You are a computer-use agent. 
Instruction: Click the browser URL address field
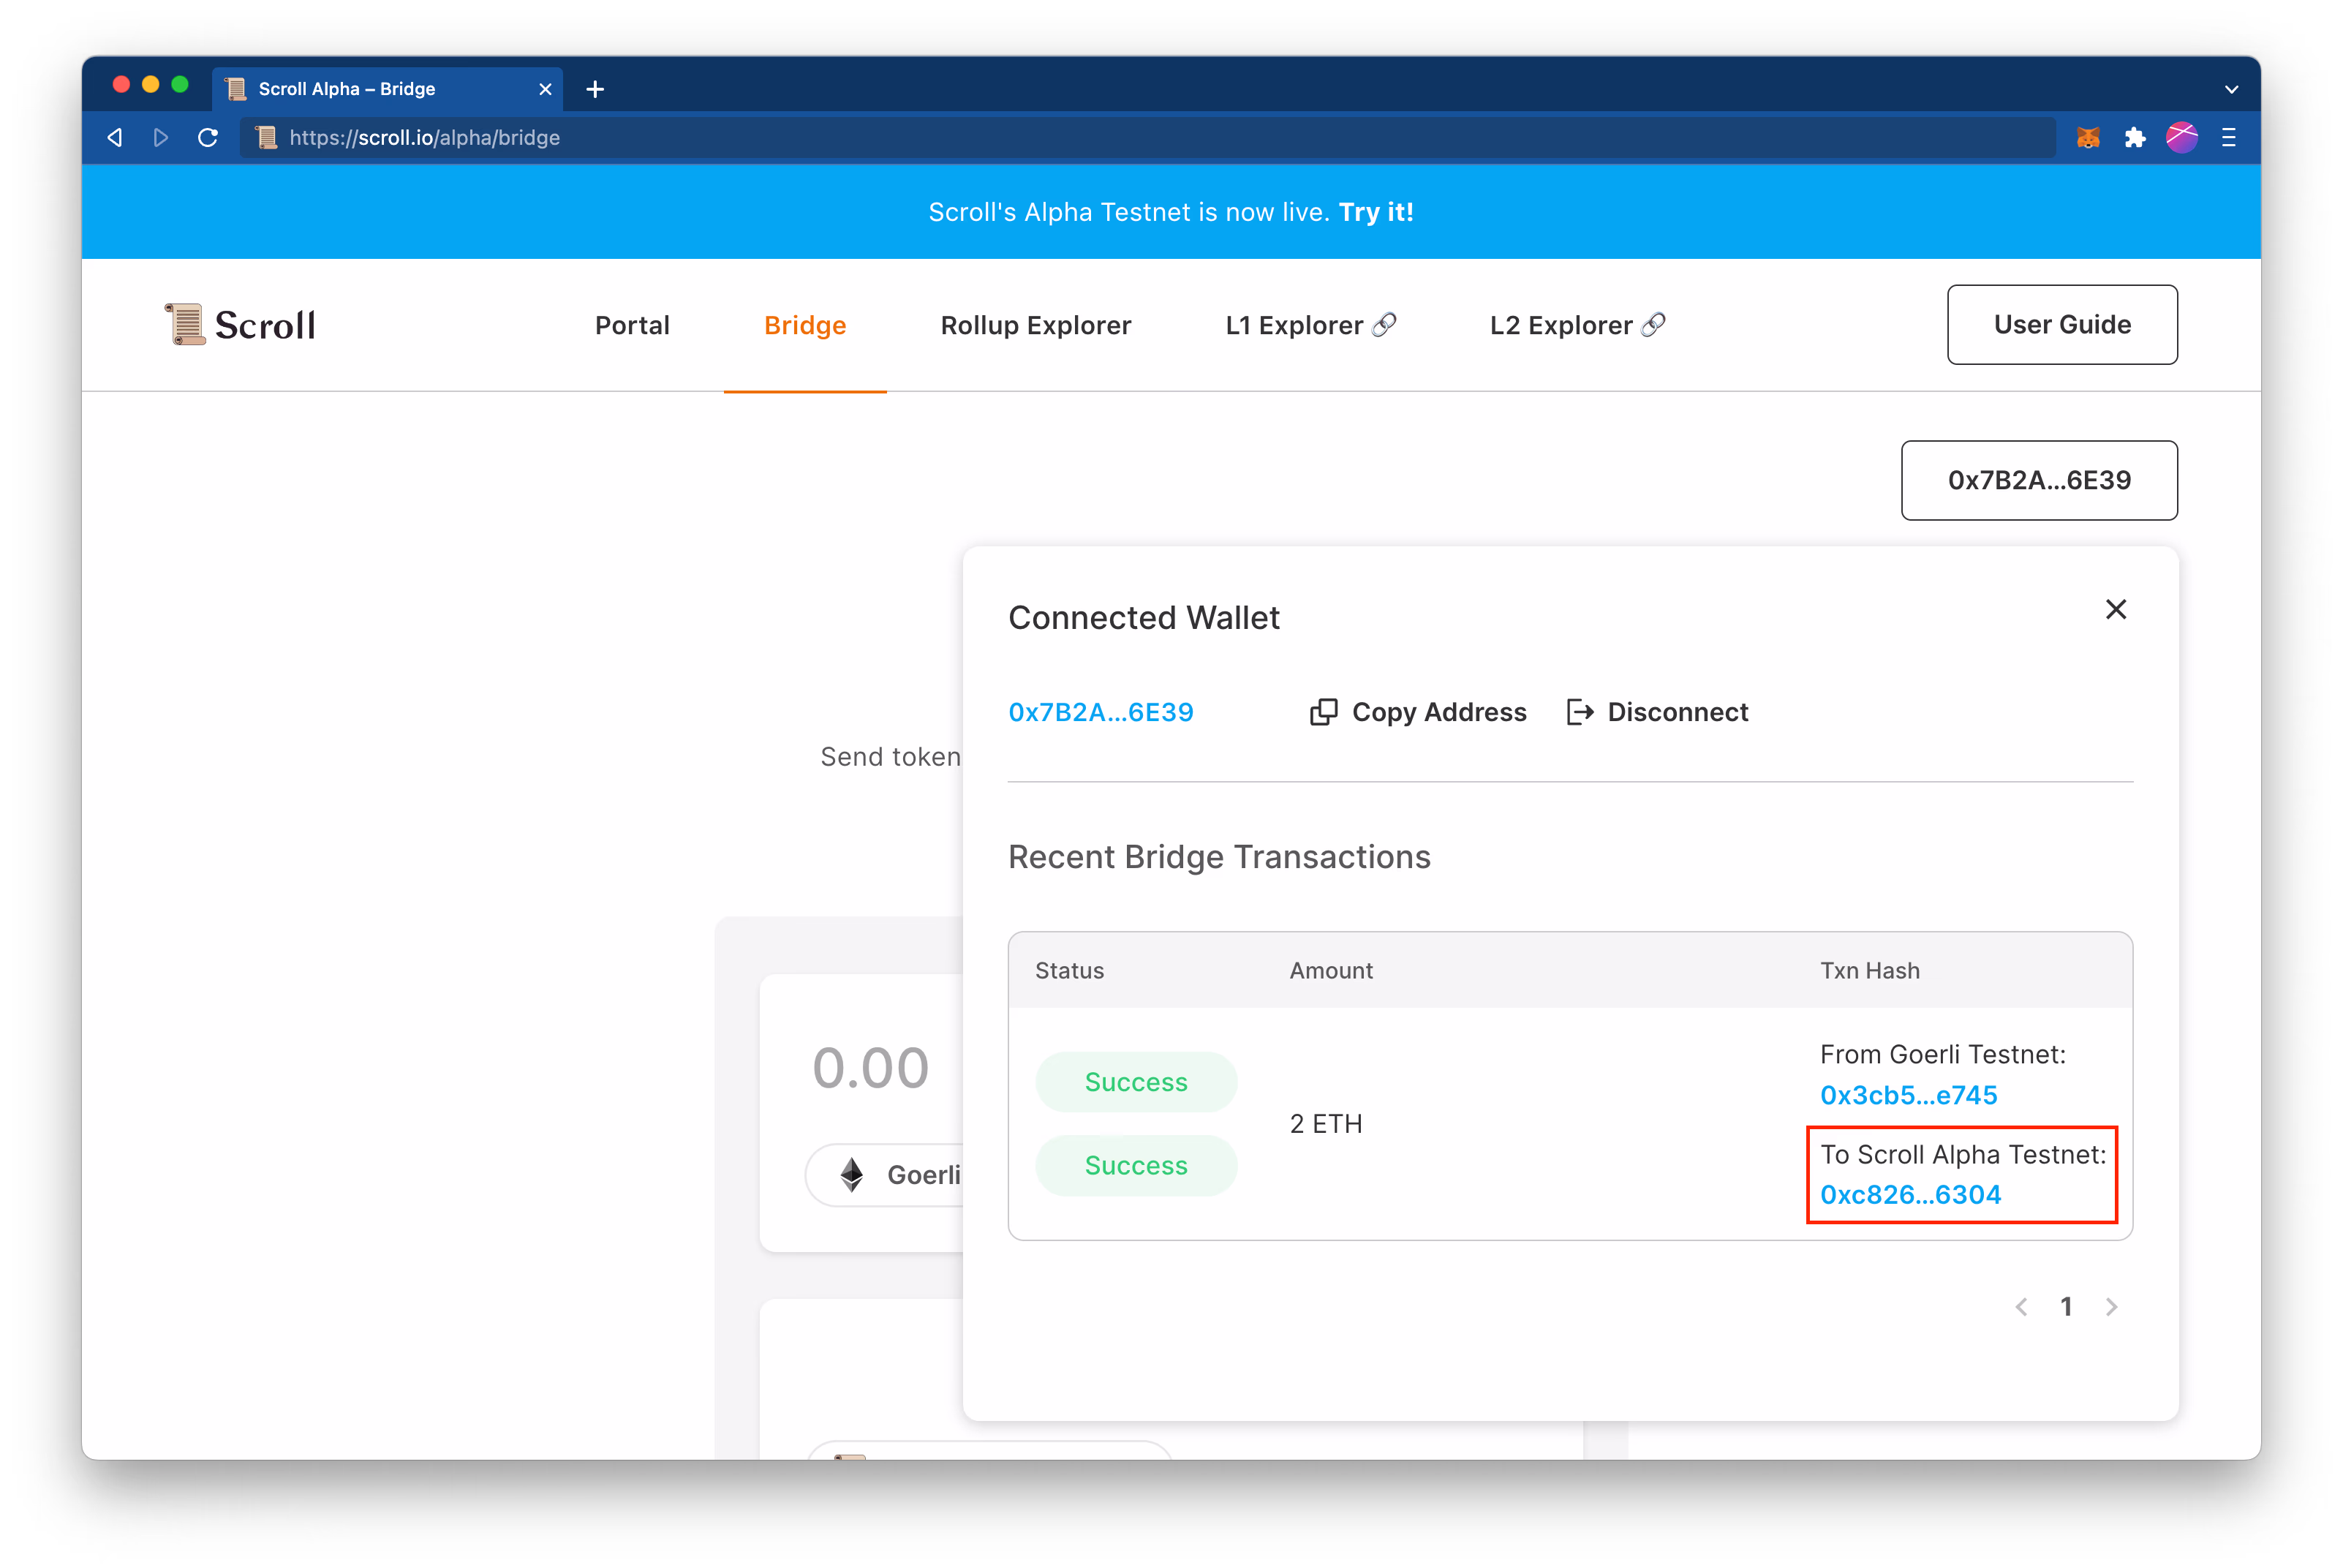[x=1100, y=138]
